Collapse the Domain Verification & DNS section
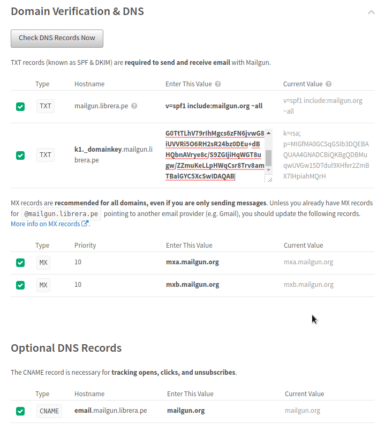 coord(371,12)
